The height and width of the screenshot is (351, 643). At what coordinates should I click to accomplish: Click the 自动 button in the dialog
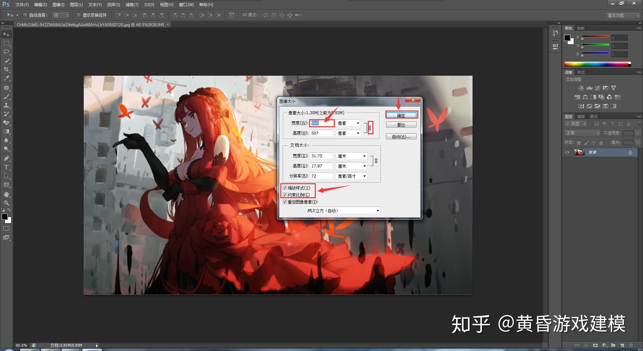(401, 136)
